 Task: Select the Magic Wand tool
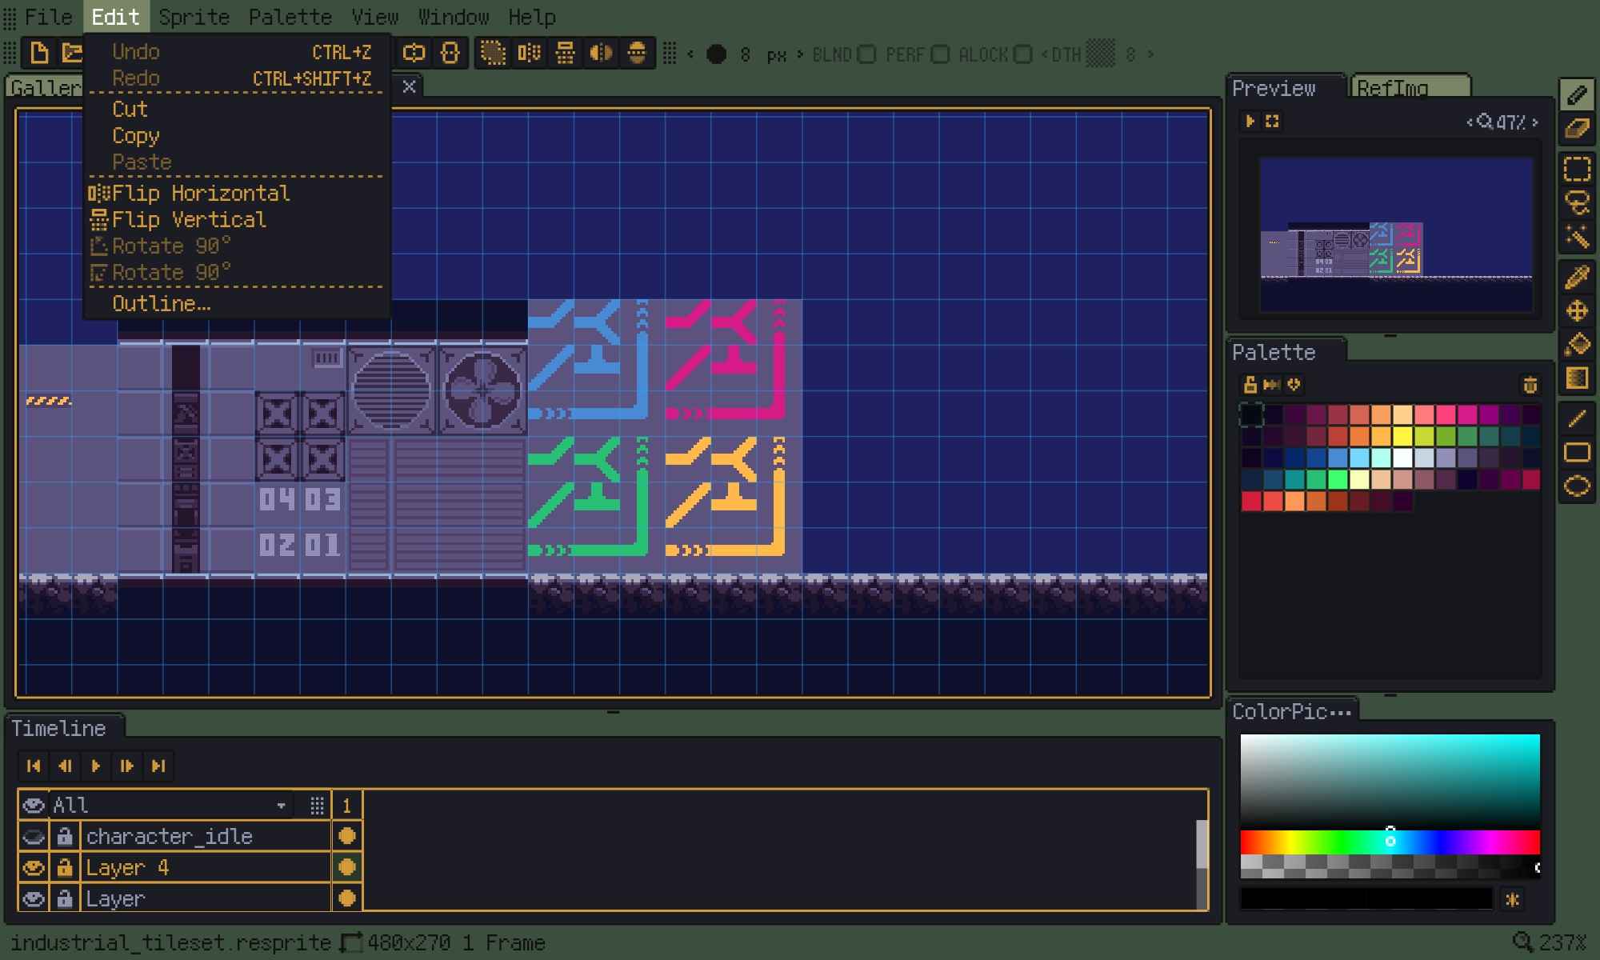pos(1577,237)
